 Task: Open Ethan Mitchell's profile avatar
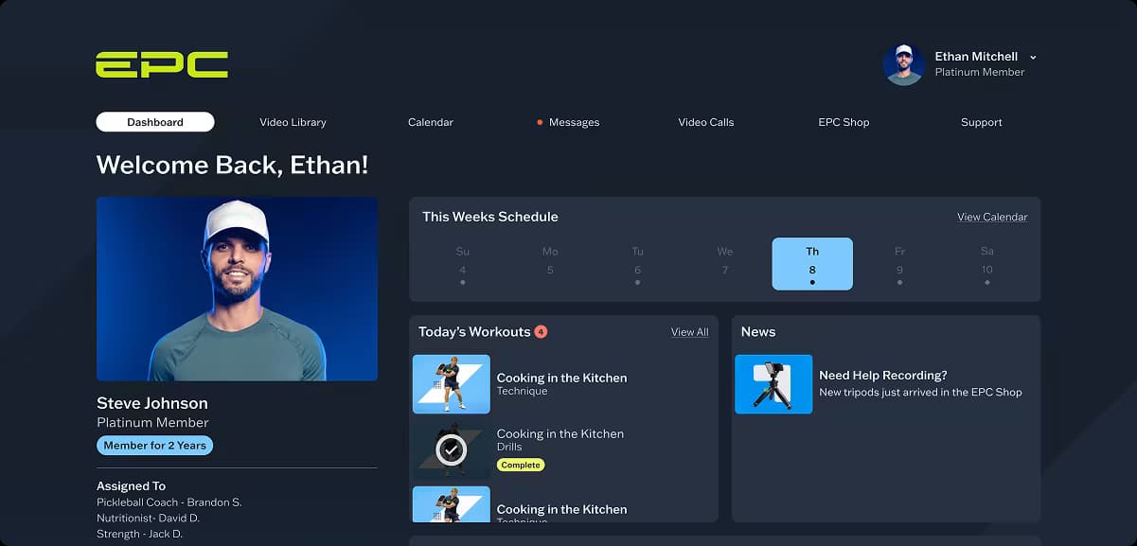click(x=903, y=64)
